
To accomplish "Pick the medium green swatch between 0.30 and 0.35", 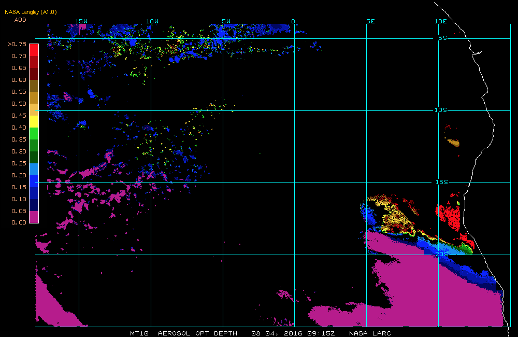I will coord(34,145).
